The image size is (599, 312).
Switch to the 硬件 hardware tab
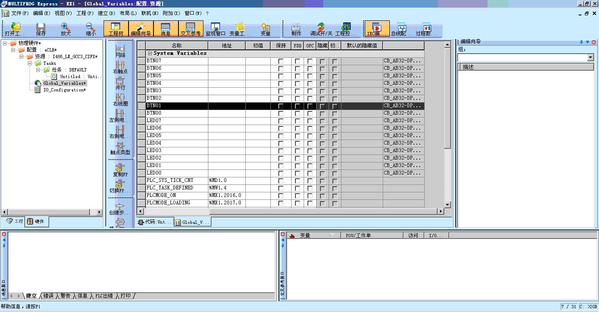[37, 221]
